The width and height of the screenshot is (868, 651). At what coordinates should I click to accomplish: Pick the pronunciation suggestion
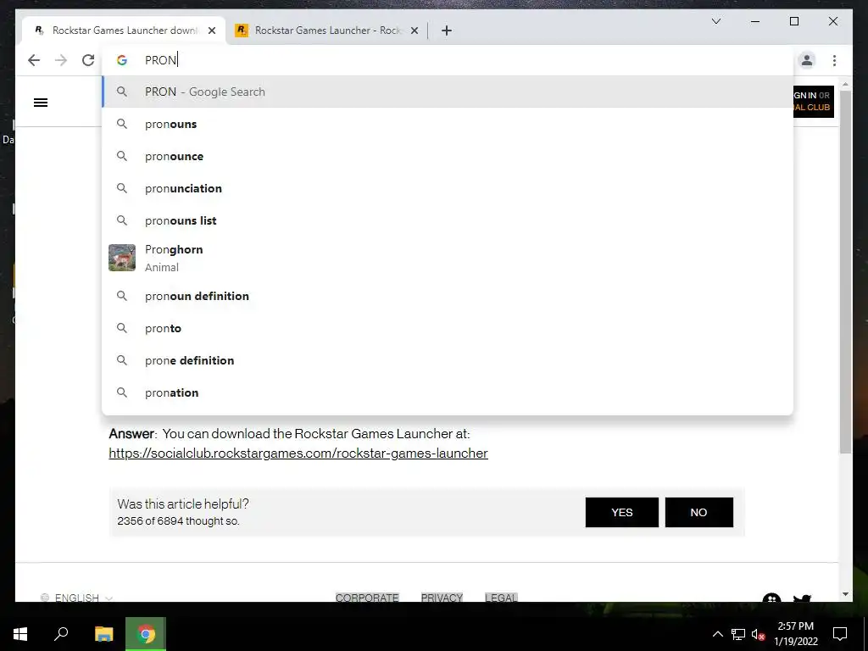coord(448,188)
